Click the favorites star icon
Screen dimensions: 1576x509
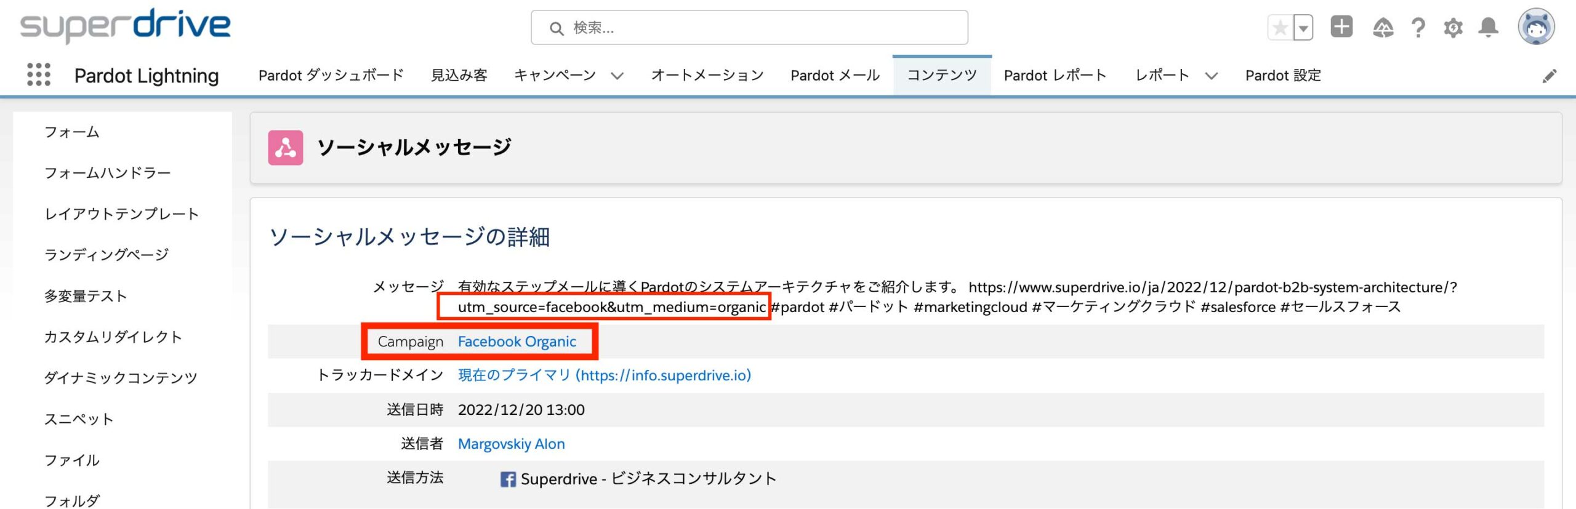coord(1280,28)
